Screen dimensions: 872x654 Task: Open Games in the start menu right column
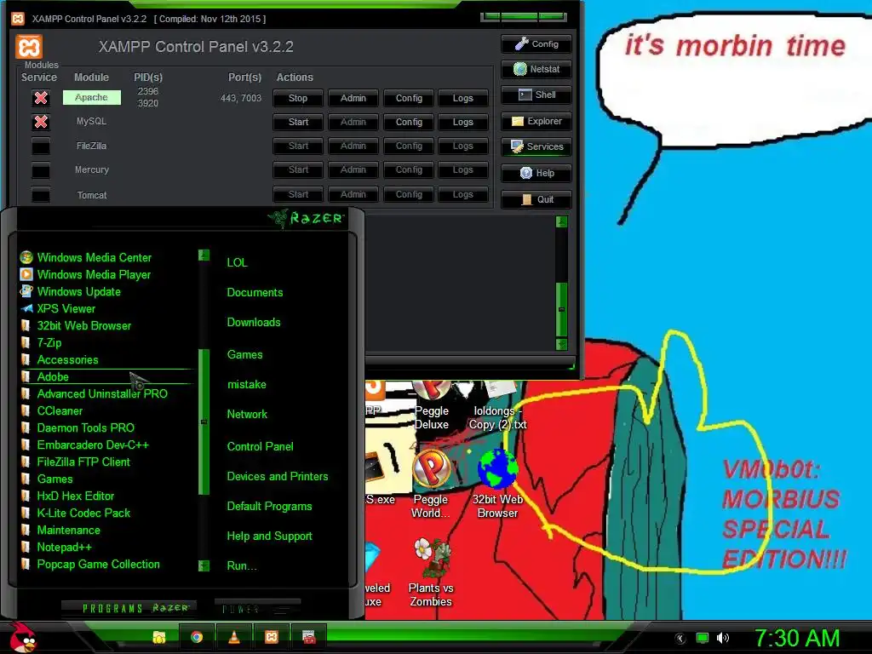point(244,355)
